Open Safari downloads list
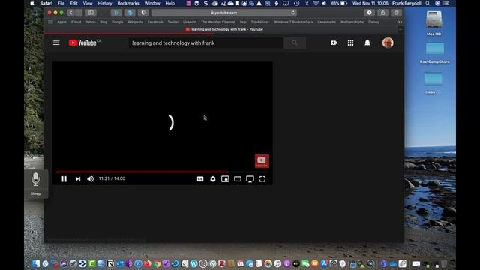Viewport: 480px width, 270px height. (370, 13)
